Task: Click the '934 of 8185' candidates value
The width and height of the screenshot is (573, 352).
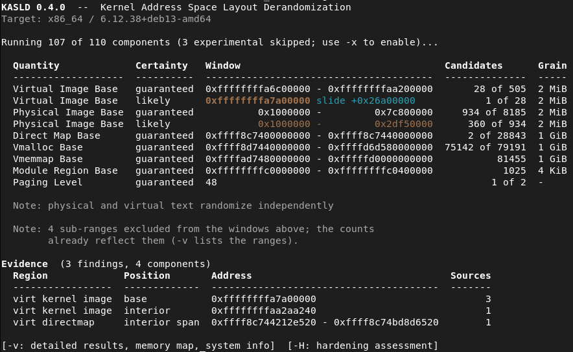Action: click(x=494, y=112)
